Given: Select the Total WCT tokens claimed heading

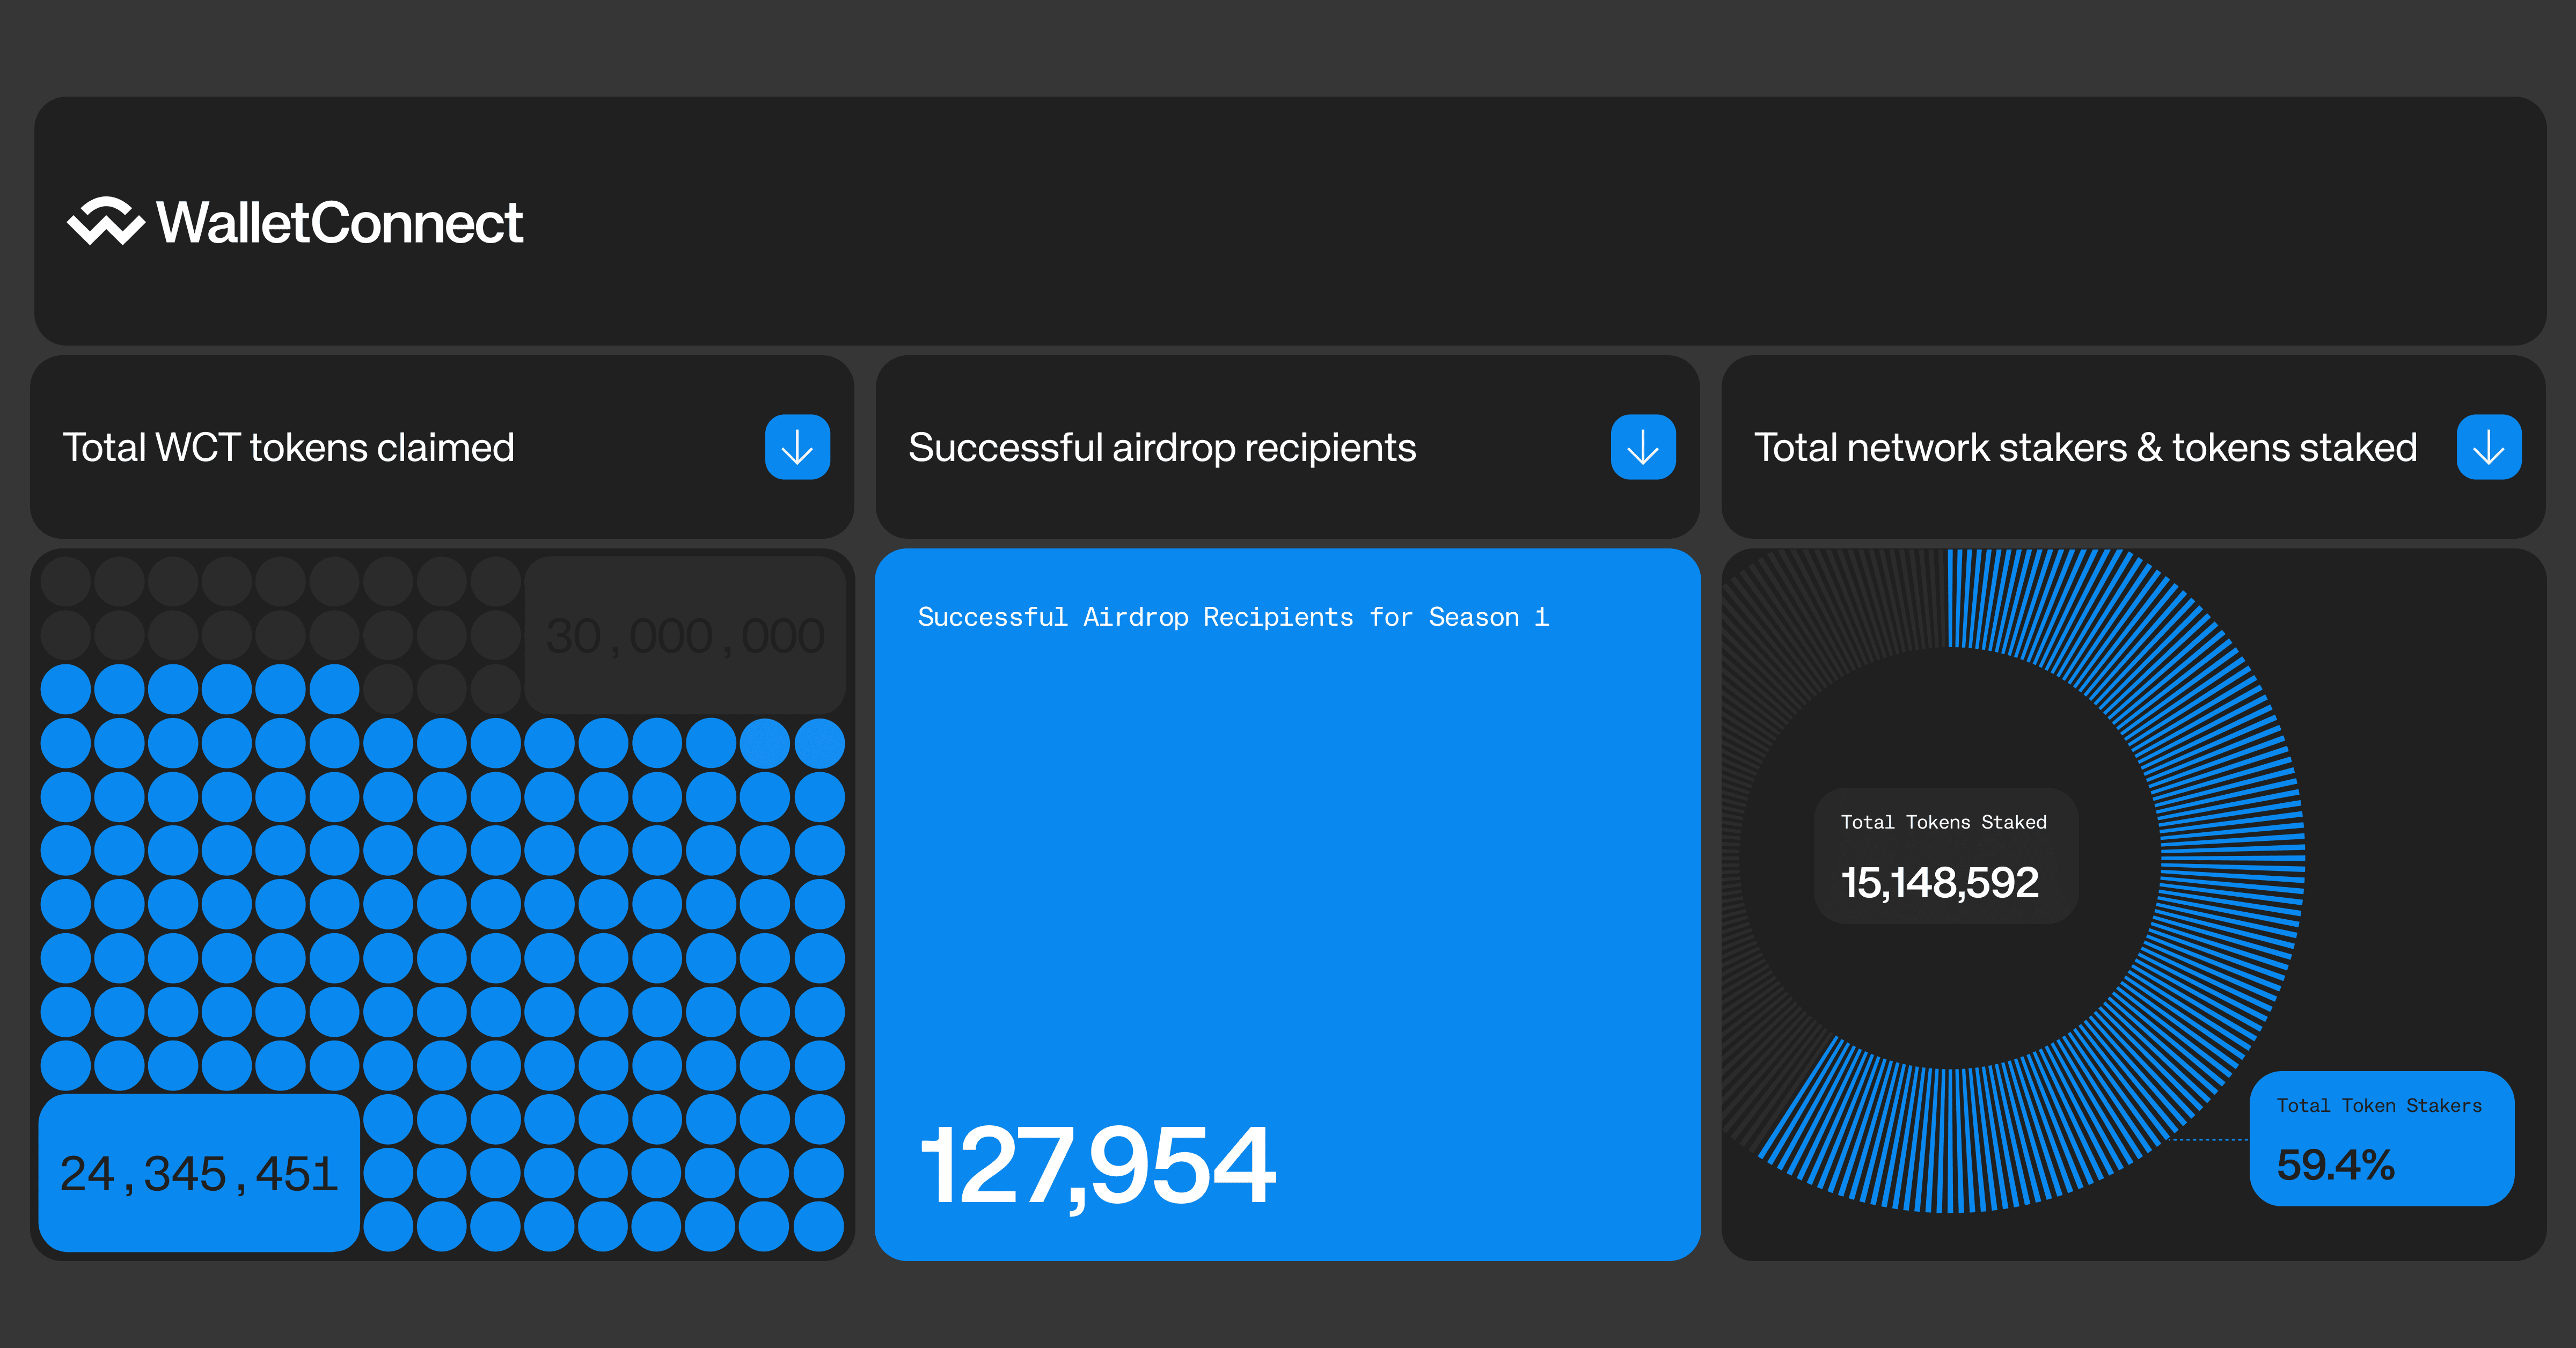Looking at the screenshot, I should coord(288,447).
